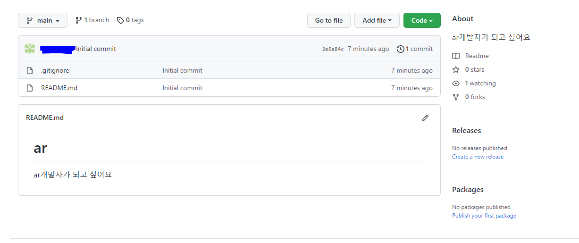
Task: Expand the Add file dropdown
Action: [x=377, y=20]
